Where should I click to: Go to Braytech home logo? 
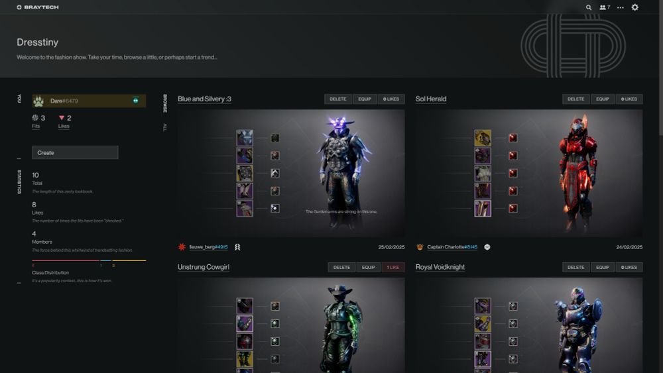(x=38, y=7)
